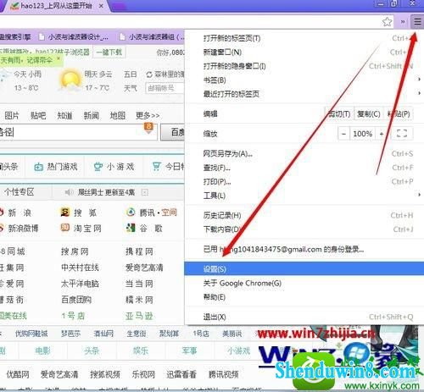Choose '查找(F)...' menu item
Image resolution: width=424 pixels, height=392 pixels.
tap(304, 168)
